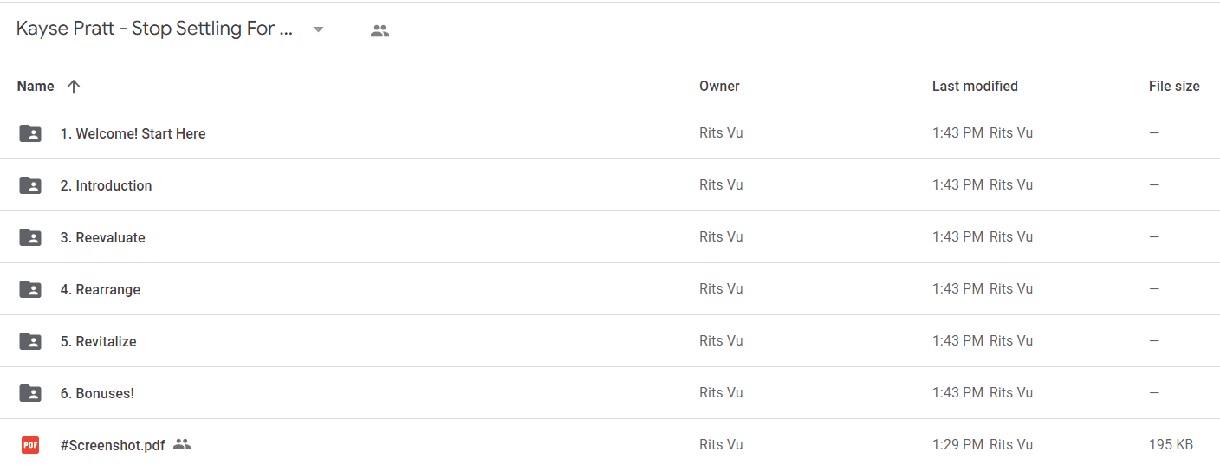Click the File size column header
The height and width of the screenshot is (465, 1220).
(1174, 86)
